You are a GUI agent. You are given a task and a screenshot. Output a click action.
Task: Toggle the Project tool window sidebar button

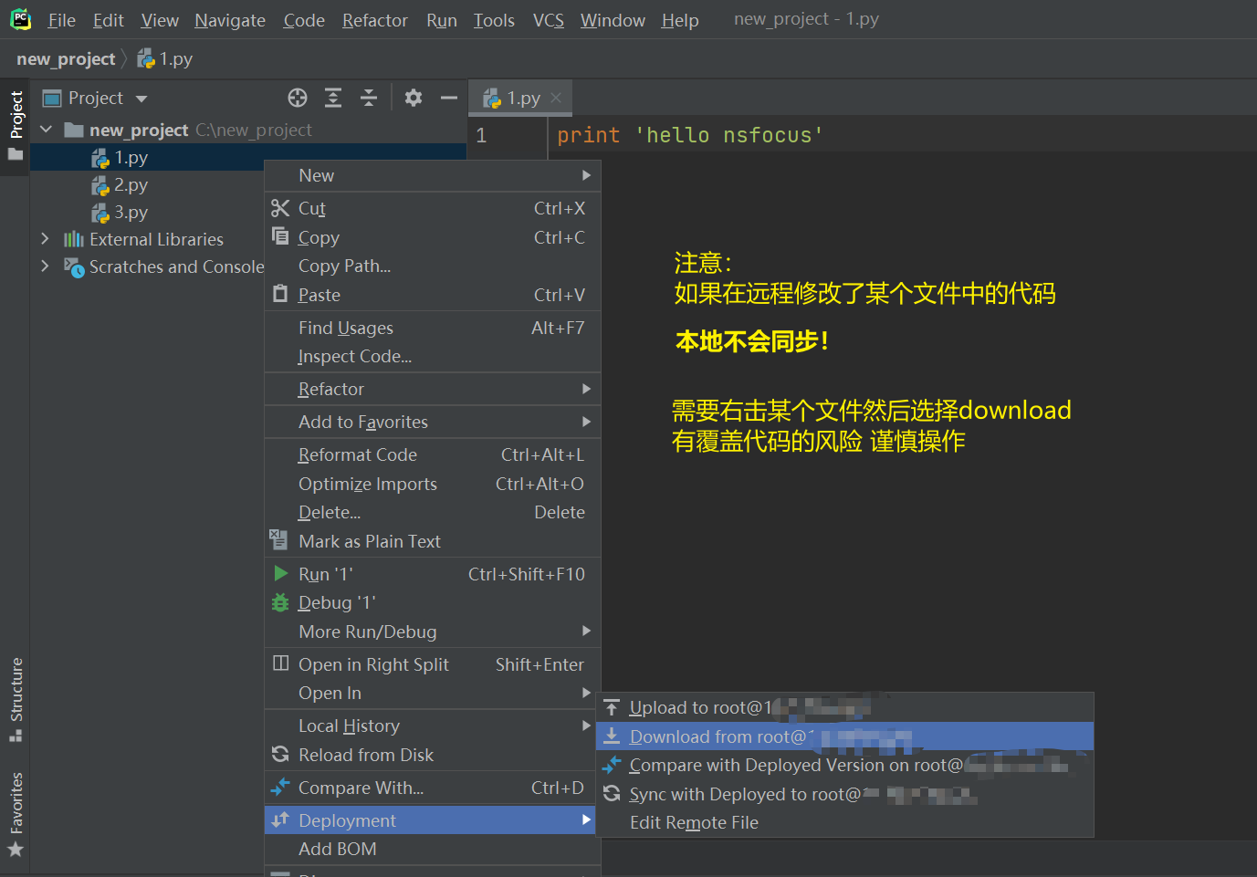click(x=16, y=124)
